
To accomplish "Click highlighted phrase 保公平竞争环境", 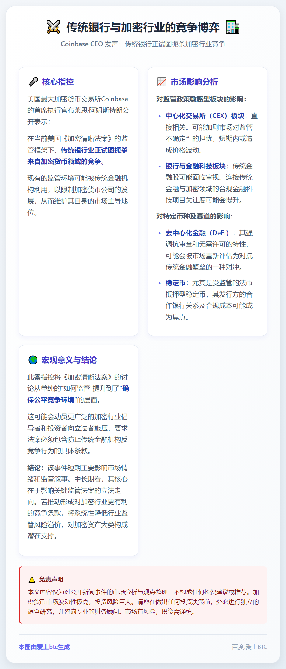I will point(51,400).
